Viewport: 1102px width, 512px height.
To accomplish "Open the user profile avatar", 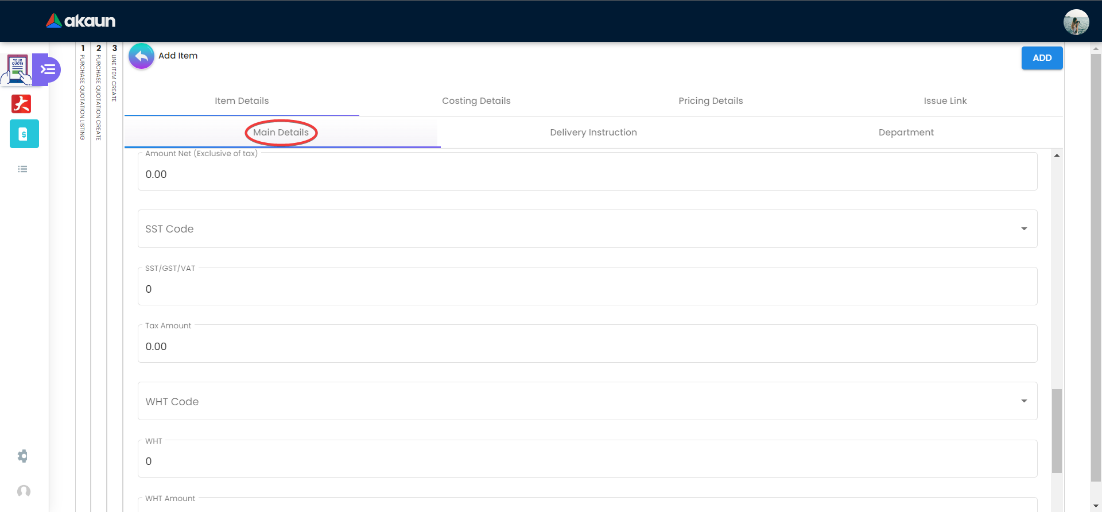I will (x=1076, y=22).
